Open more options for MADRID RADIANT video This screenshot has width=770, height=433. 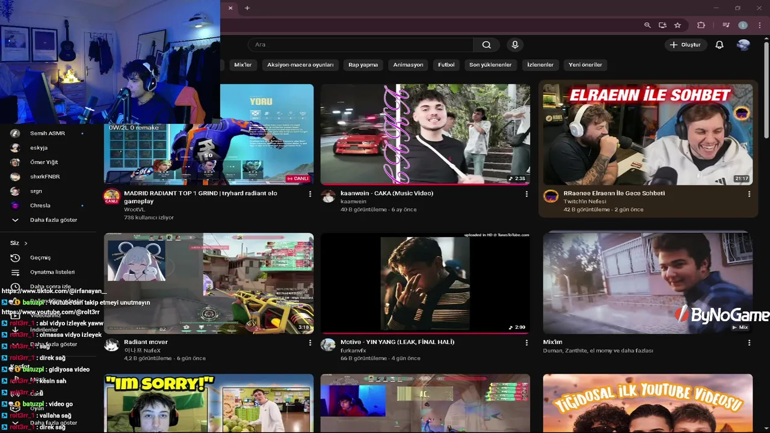tap(310, 194)
